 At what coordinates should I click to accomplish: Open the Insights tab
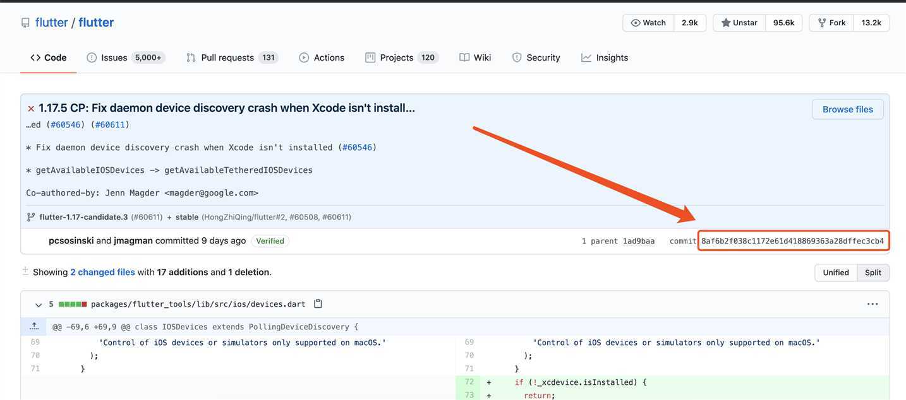click(x=605, y=57)
